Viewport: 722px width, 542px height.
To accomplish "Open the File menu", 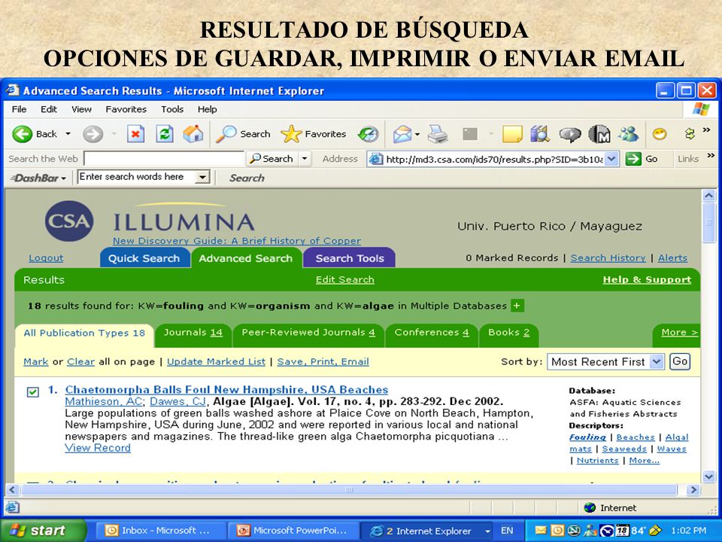I will pos(19,109).
